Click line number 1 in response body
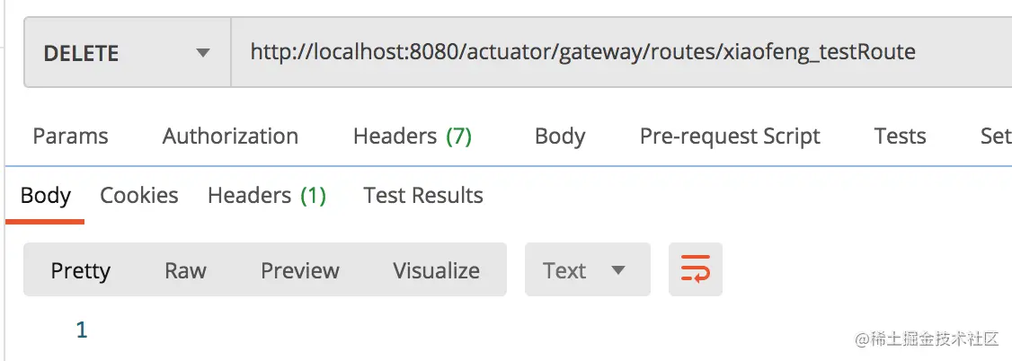The width and height of the screenshot is (1012, 361). [82, 330]
